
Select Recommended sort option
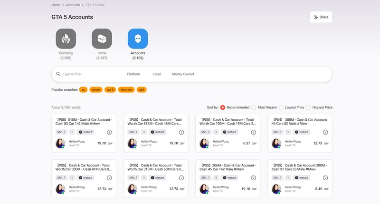222,107
